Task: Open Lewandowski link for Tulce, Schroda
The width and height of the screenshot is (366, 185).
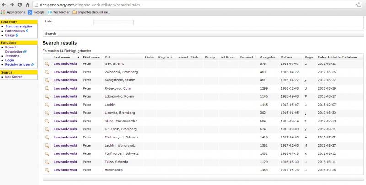Action: click(65, 162)
